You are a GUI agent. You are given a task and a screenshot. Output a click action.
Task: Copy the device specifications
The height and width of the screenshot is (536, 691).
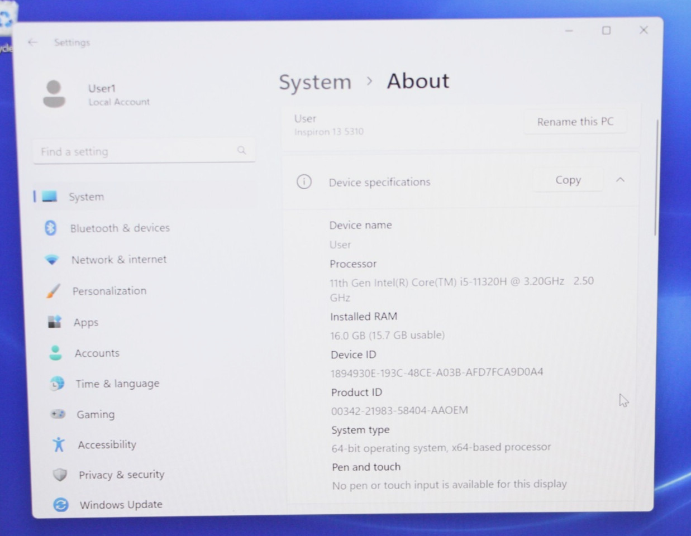point(568,180)
